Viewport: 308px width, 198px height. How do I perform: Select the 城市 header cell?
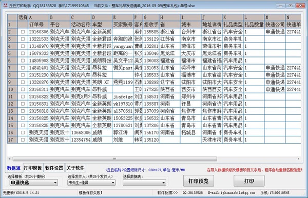(x=190, y=25)
